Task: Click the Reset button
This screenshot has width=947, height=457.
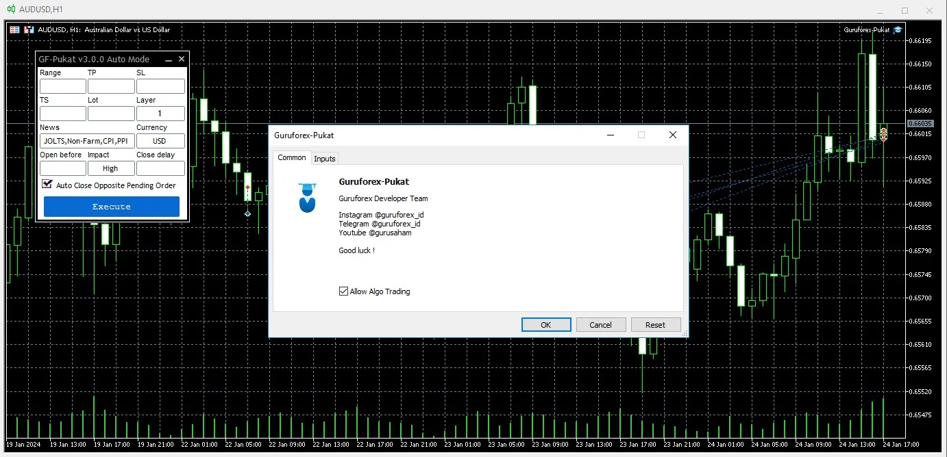Action: tap(656, 325)
